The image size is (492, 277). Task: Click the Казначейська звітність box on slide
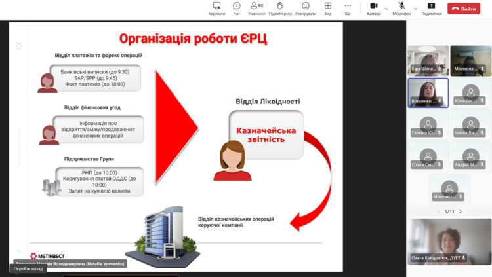tap(266, 134)
